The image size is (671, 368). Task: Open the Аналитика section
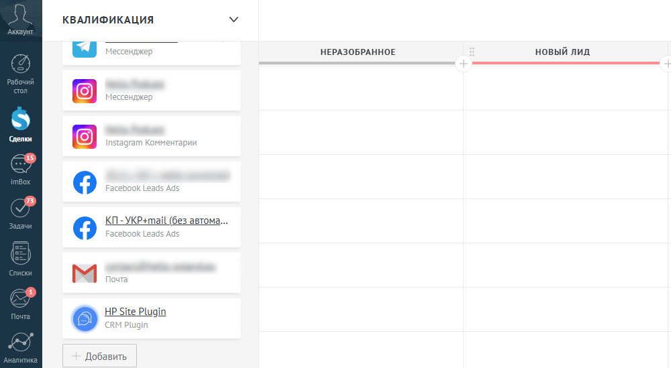[20, 349]
